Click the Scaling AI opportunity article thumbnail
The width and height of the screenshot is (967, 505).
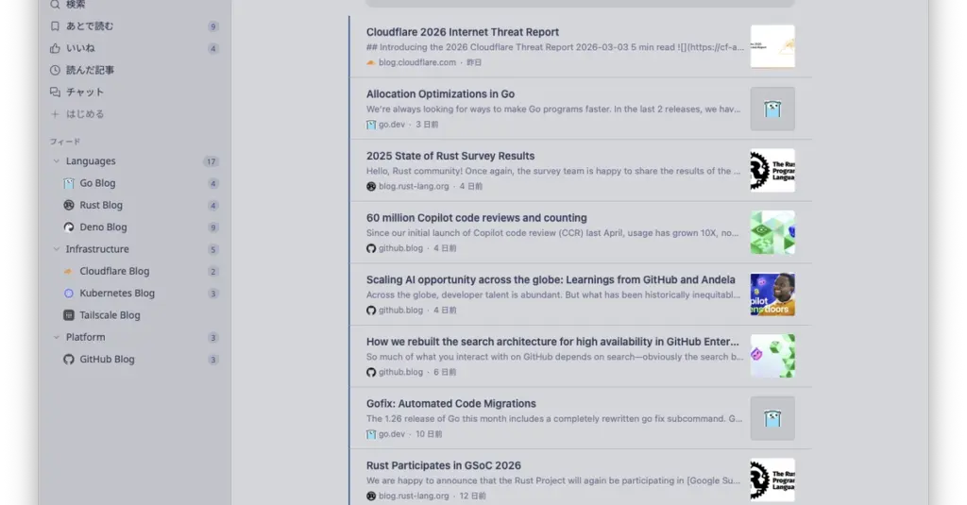(x=772, y=295)
